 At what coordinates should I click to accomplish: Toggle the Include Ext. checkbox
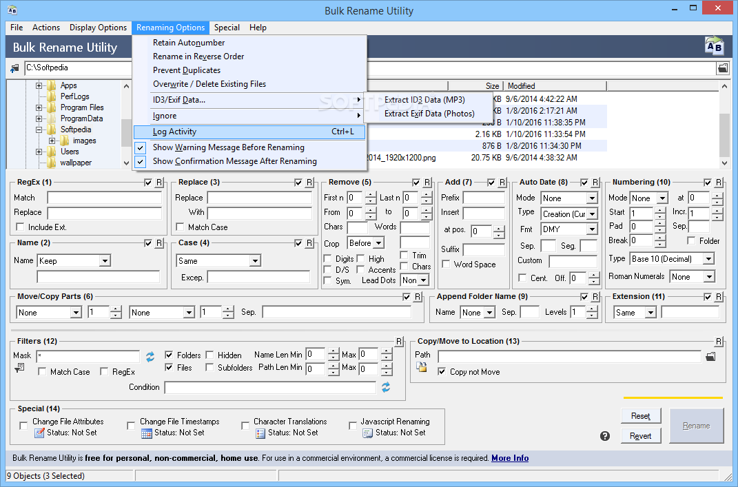pos(20,227)
